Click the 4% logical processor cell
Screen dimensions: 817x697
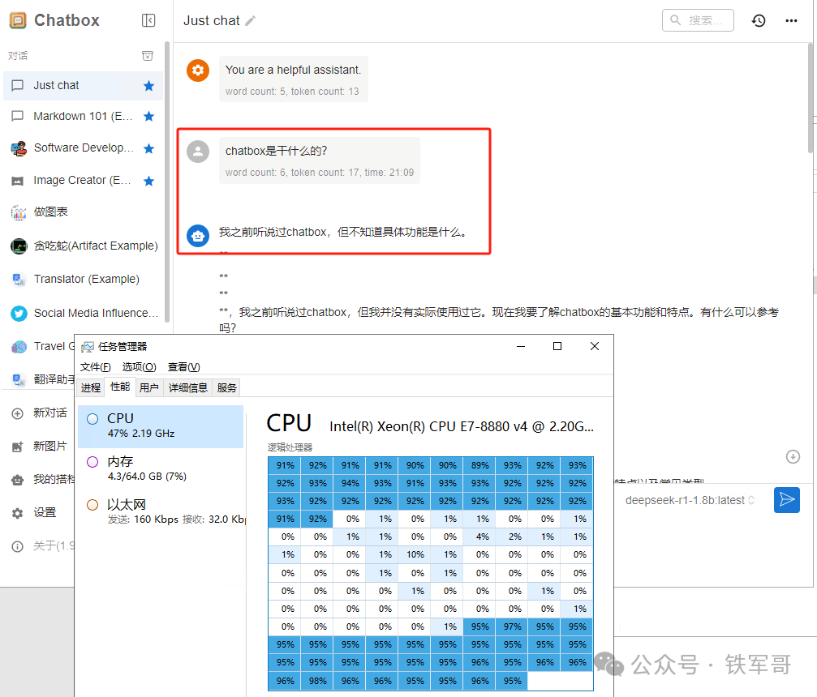coord(479,537)
